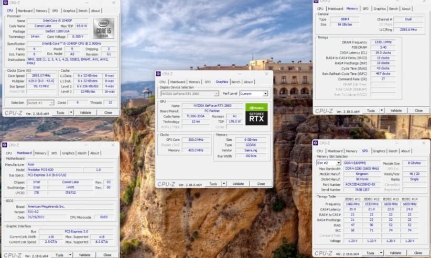Open About tab in Mainboard window
The image size is (431, 258).
[x=94, y=153]
